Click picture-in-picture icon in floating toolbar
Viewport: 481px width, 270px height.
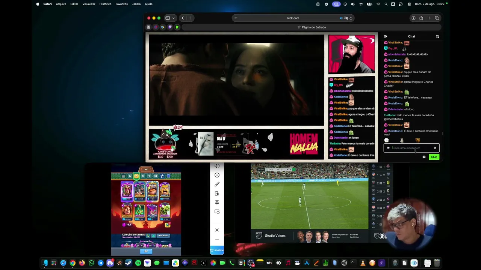tap(217, 211)
